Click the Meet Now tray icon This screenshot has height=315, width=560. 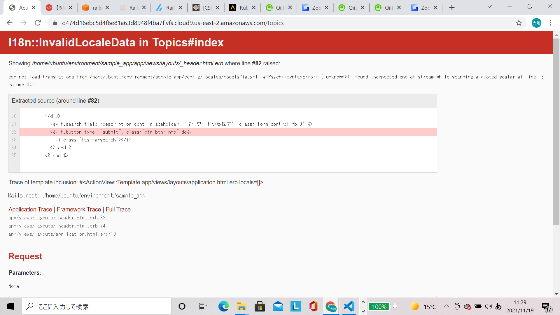[457, 306]
